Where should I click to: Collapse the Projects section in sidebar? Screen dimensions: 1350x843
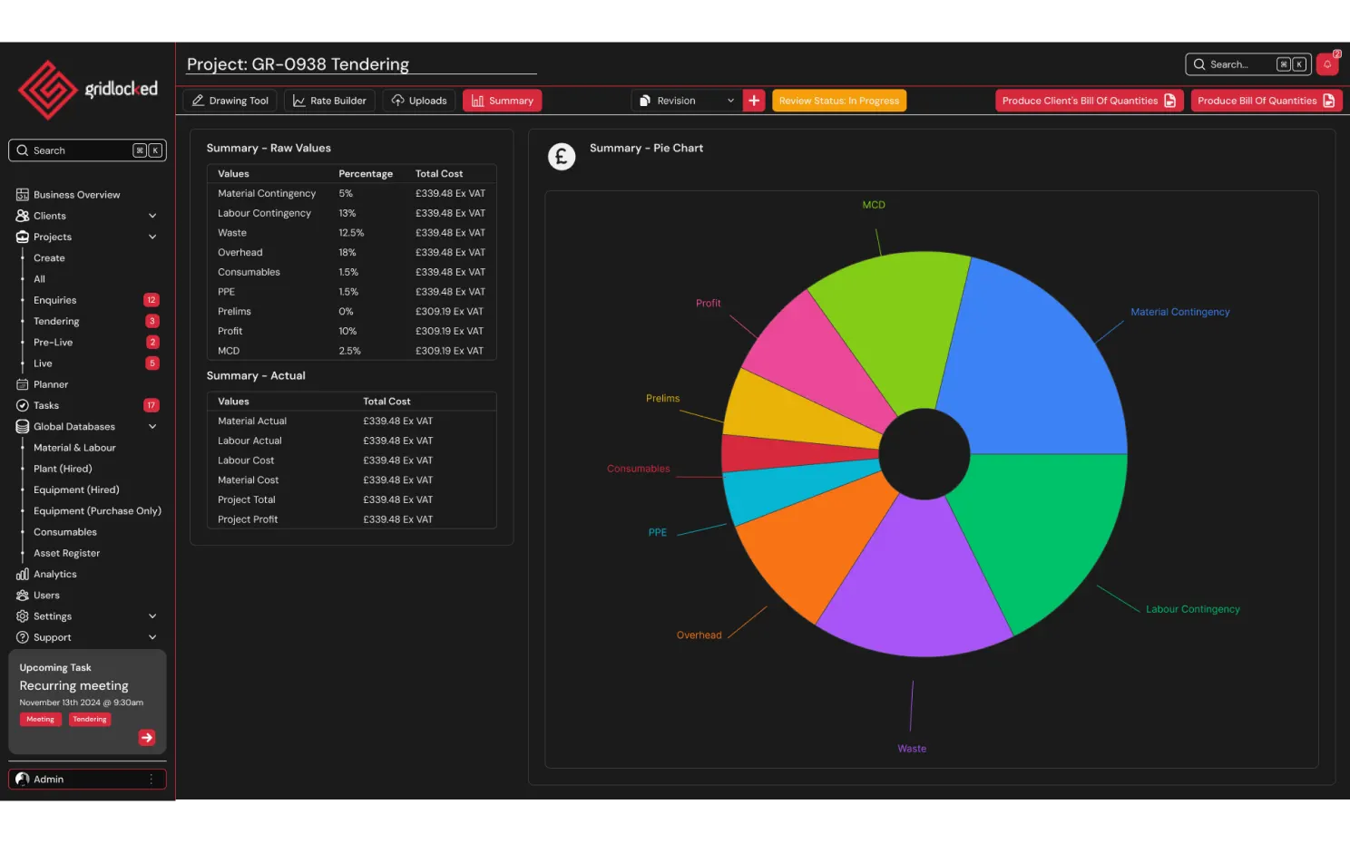point(152,237)
